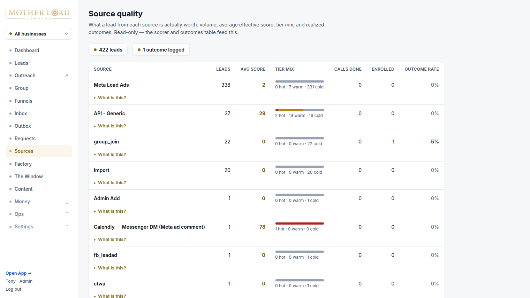Click the API - Generic tier mix bar
The height and width of the screenshot is (298, 530).
pyautogui.click(x=300, y=110)
